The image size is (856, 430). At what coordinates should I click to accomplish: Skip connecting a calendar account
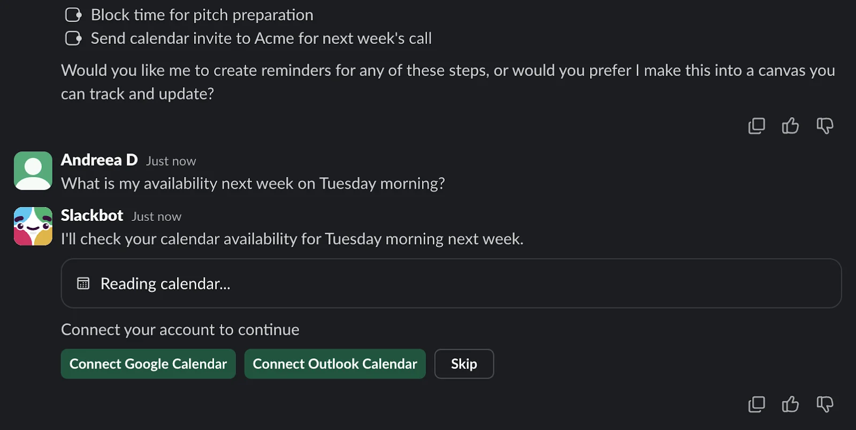(x=464, y=364)
